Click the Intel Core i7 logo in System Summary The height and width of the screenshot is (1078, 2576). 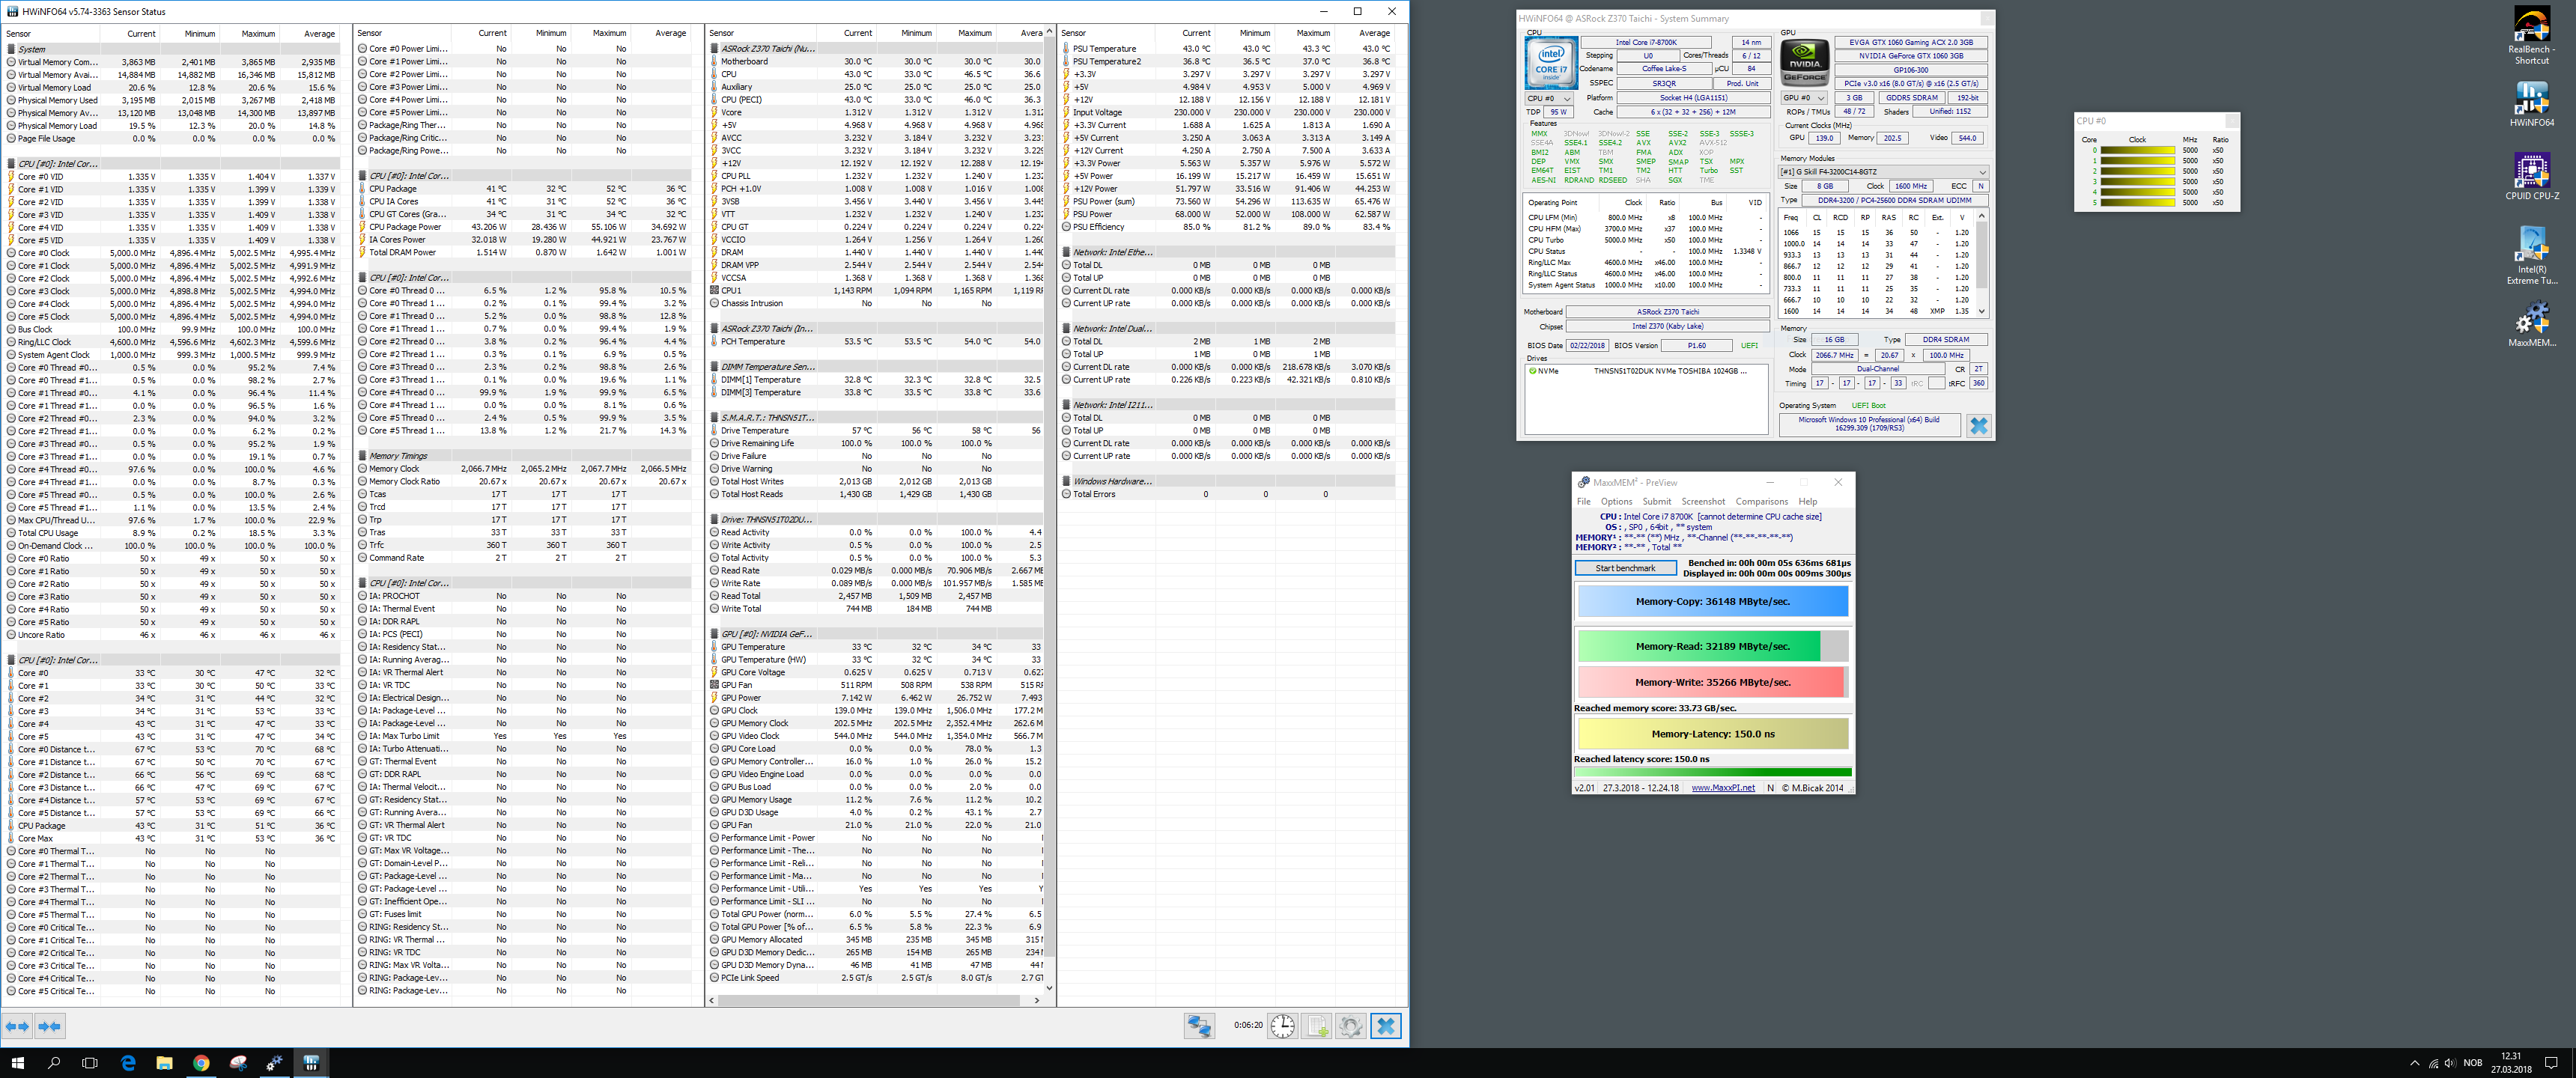tap(1551, 63)
